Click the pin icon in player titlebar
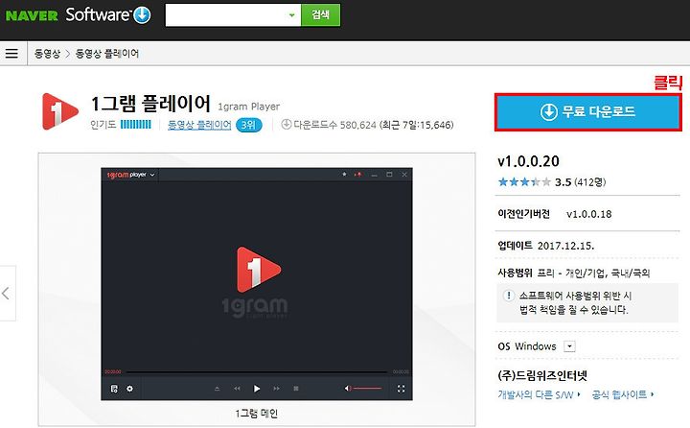Viewport: 690px width, 428px height. pyautogui.click(x=344, y=175)
